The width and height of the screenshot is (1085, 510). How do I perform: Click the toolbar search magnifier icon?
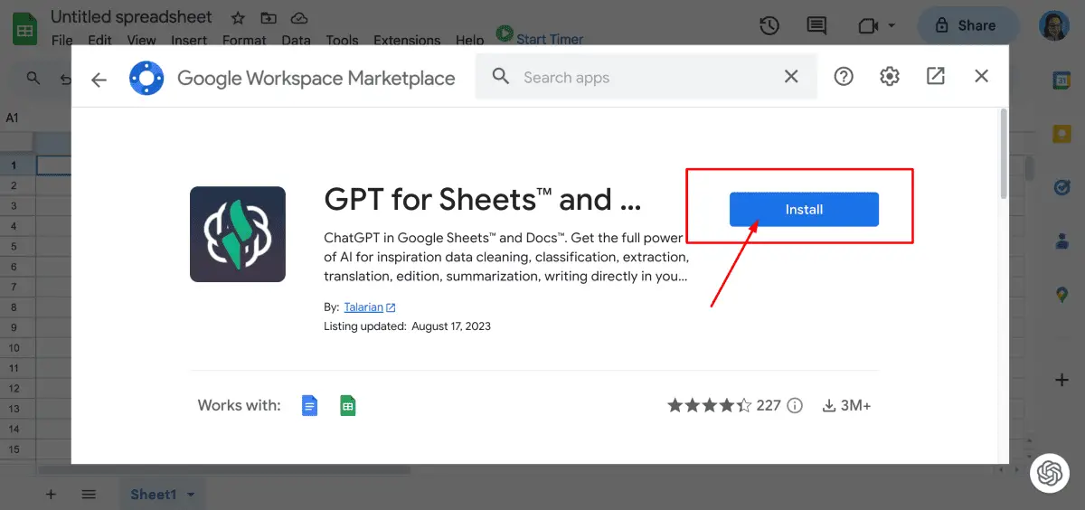click(33, 79)
